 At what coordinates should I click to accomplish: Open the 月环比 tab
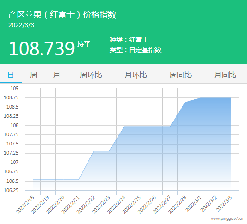[x=136, y=75]
